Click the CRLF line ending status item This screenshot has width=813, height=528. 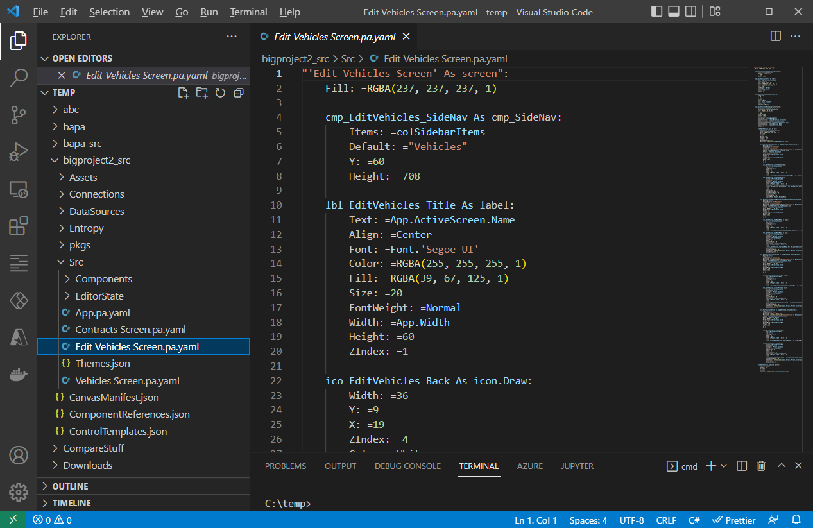(666, 520)
